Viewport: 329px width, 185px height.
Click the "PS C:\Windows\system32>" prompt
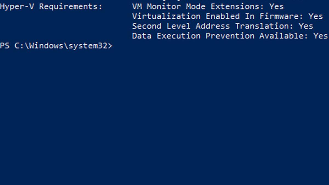coord(56,46)
